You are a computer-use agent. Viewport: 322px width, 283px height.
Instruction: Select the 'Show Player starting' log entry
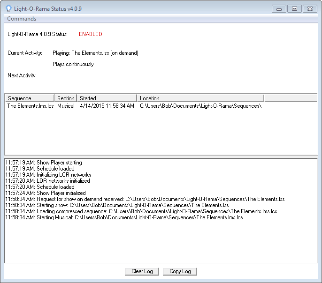point(44,163)
